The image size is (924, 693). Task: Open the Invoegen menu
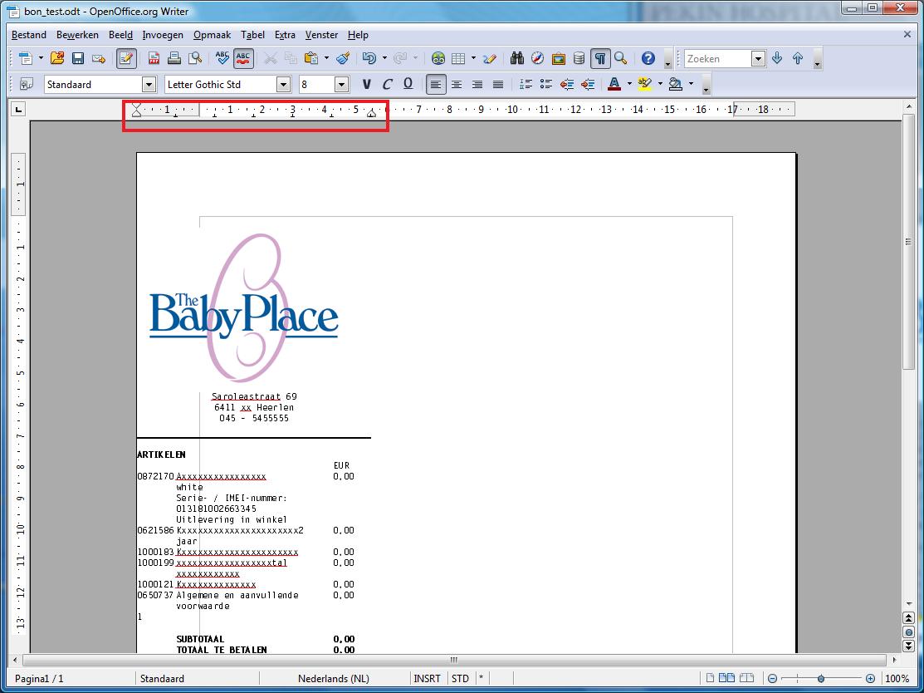163,35
